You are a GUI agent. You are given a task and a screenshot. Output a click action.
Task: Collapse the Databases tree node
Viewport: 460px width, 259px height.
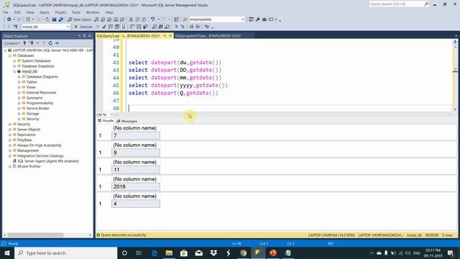click(9, 55)
